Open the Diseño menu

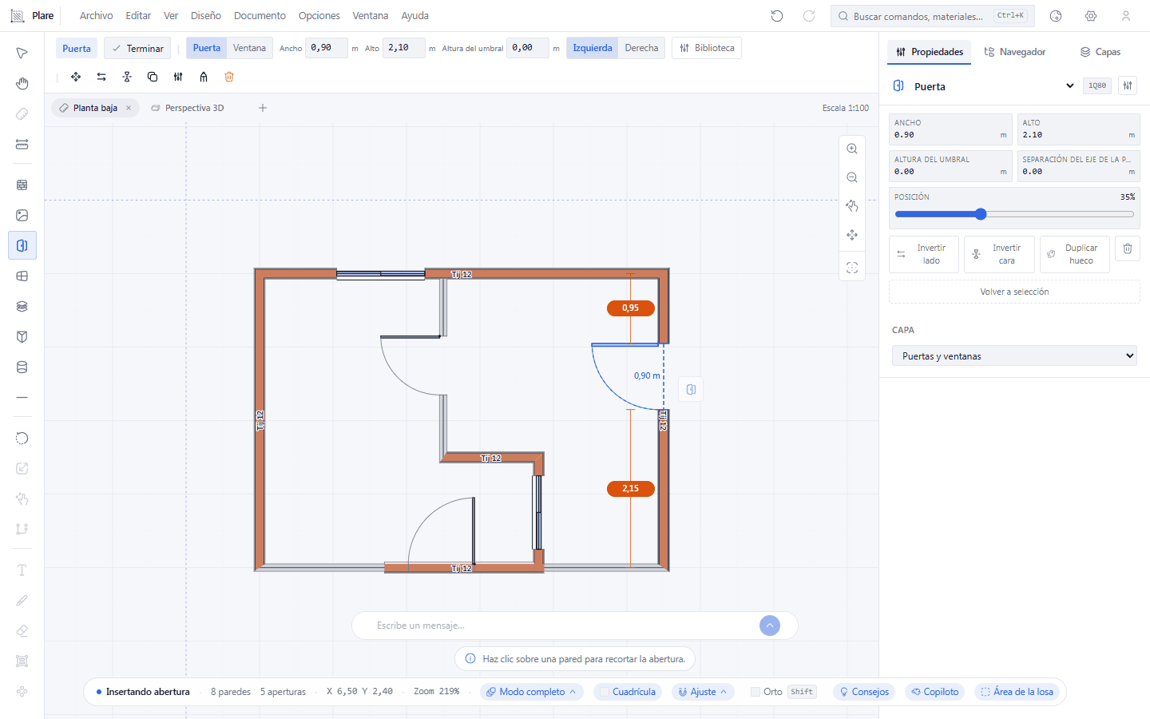206,16
